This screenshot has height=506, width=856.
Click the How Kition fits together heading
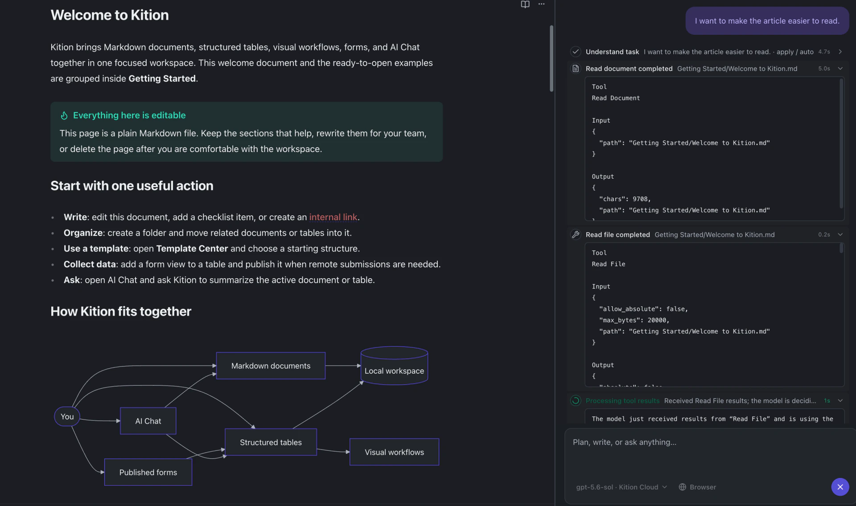pos(121,312)
